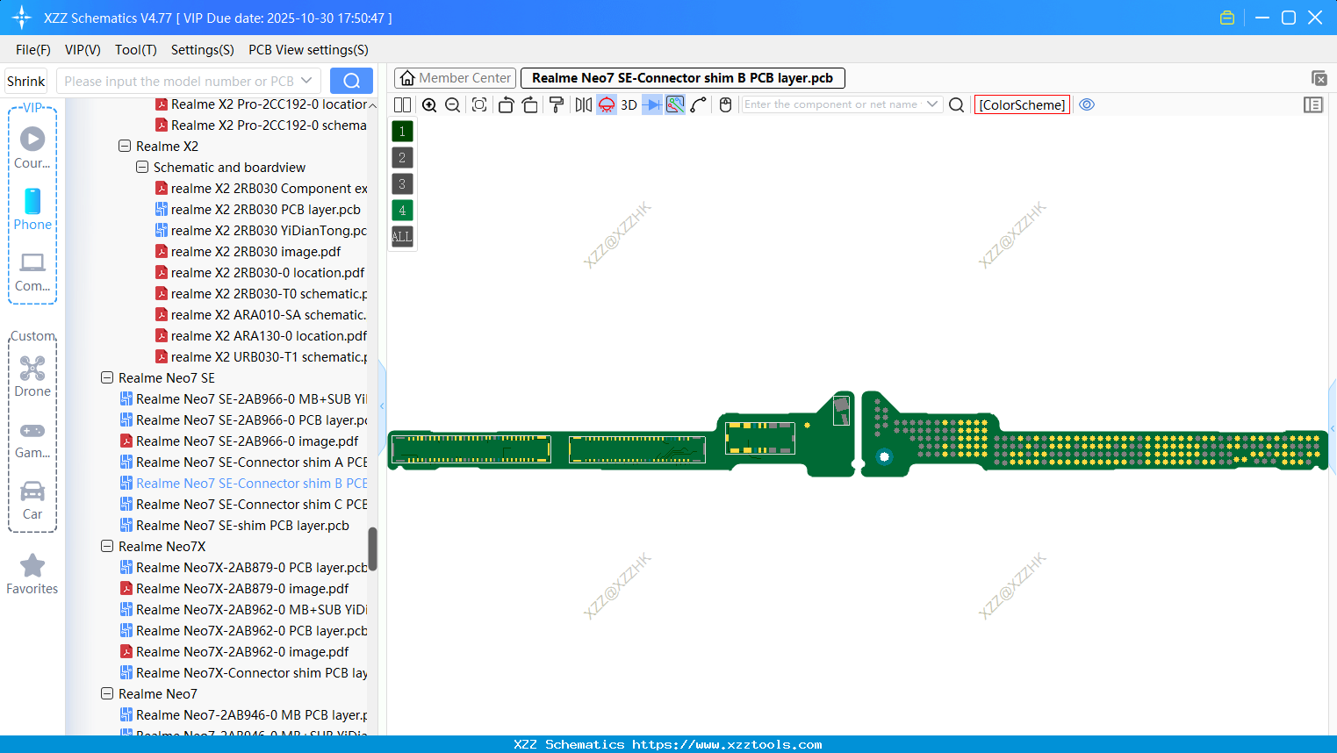This screenshot has width=1337, height=753.
Task: Toggle the right side panel icon
Action: (x=1313, y=105)
